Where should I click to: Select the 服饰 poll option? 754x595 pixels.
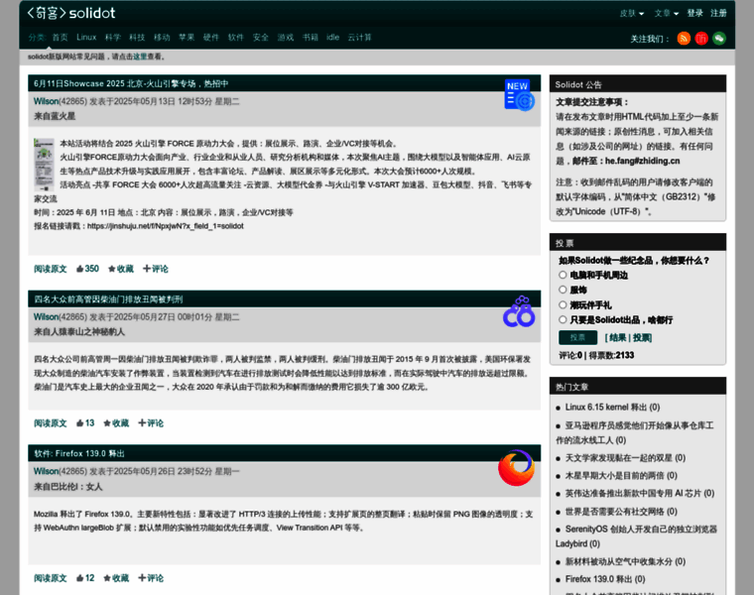563,290
